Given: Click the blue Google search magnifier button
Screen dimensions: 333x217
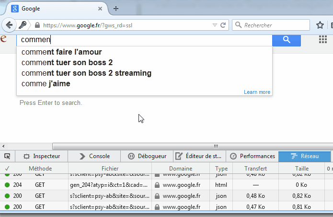Looking at the screenshot, I should 287,40.
